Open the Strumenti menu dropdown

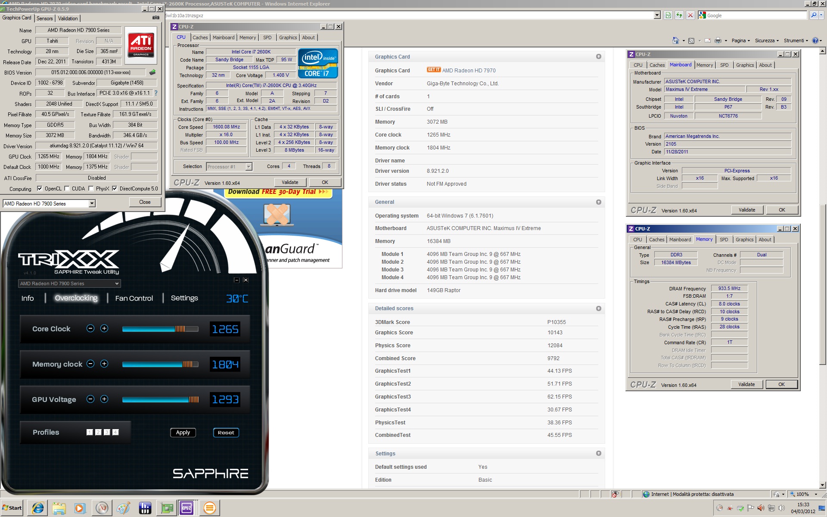pos(796,40)
